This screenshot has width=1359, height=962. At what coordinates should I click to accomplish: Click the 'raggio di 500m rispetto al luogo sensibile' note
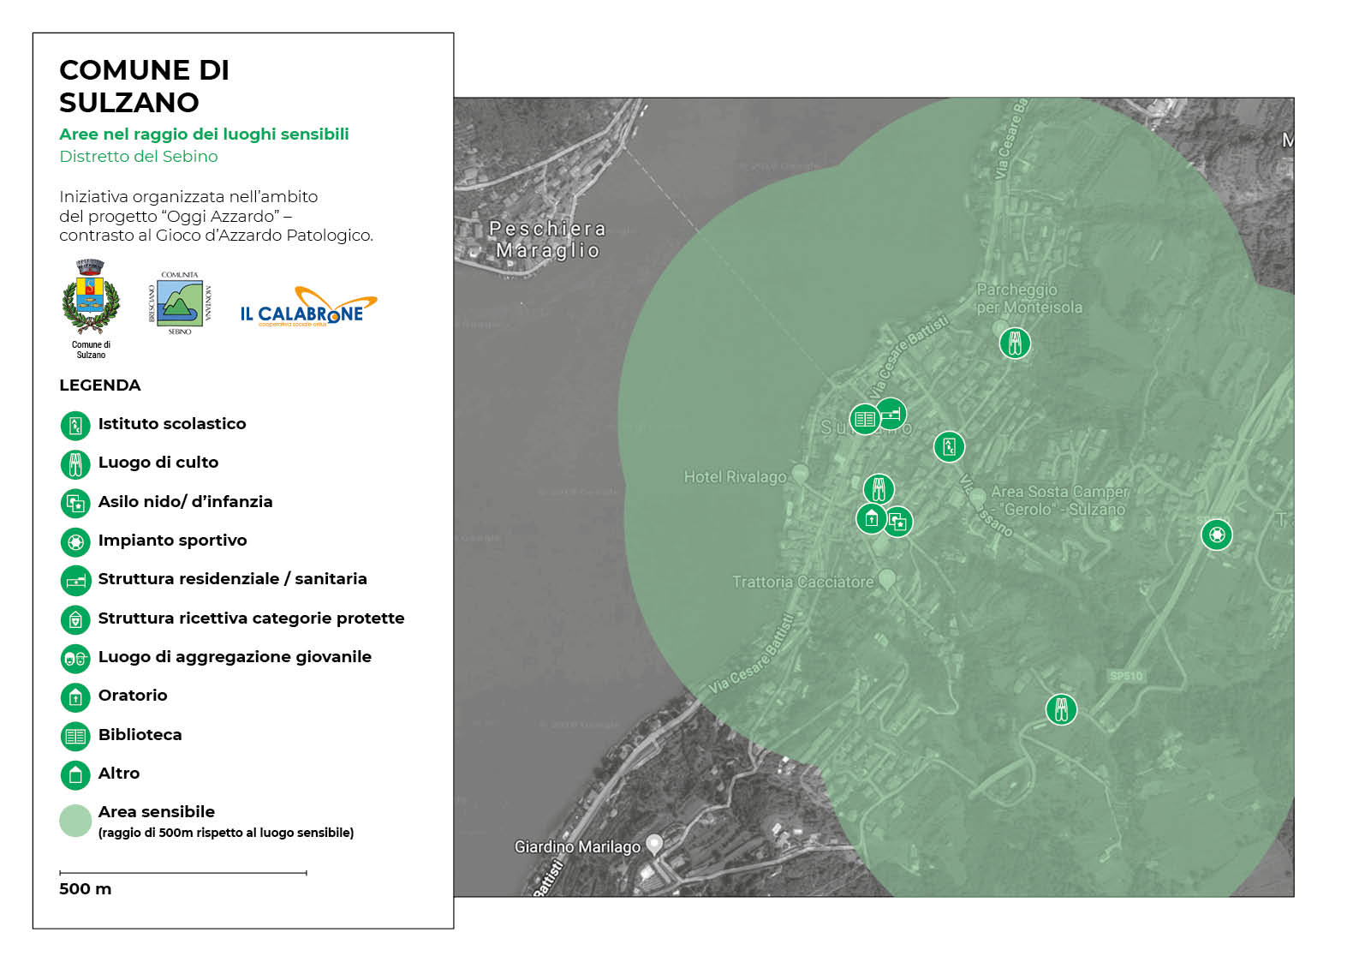pyautogui.click(x=226, y=833)
